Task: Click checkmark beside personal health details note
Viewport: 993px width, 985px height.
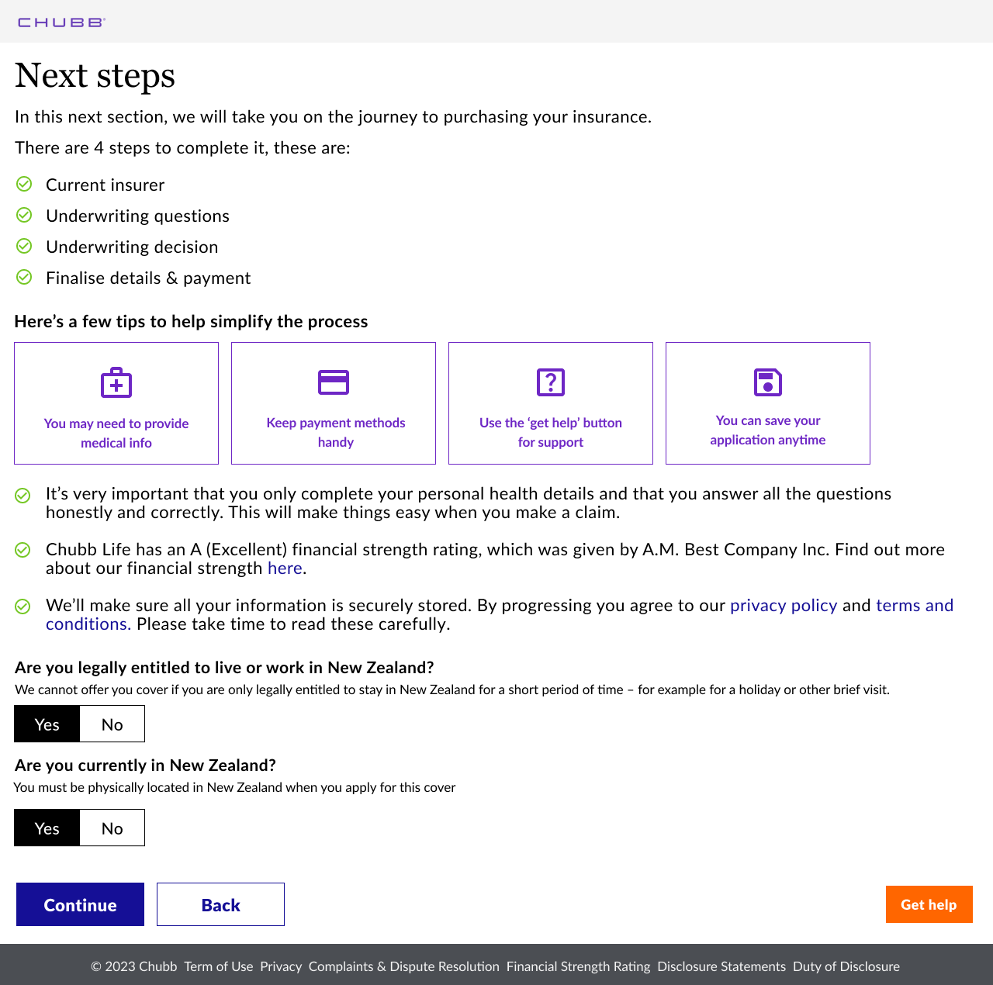Action: pyautogui.click(x=23, y=495)
